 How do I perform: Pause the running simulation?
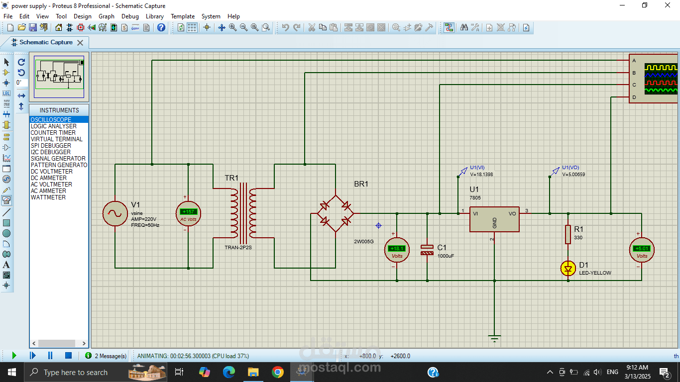tap(50, 356)
